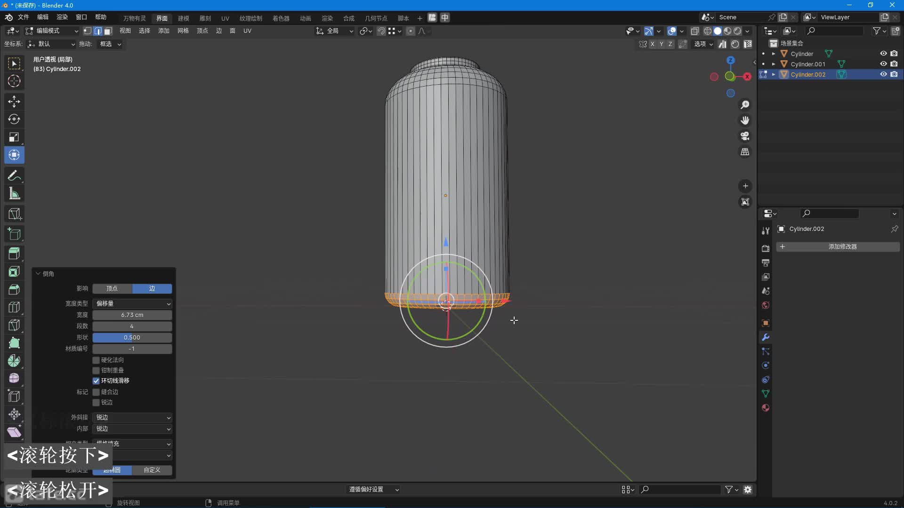
Task: Activate the Scale tool
Action: tap(14, 137)
